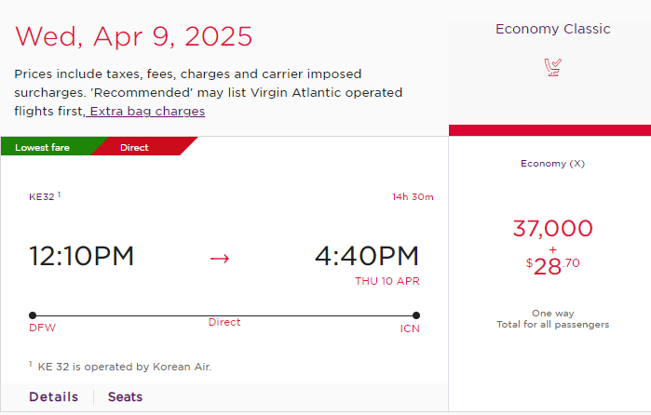Click the Lowest fare green badge

pyautogui.click(x=42, y=147)
